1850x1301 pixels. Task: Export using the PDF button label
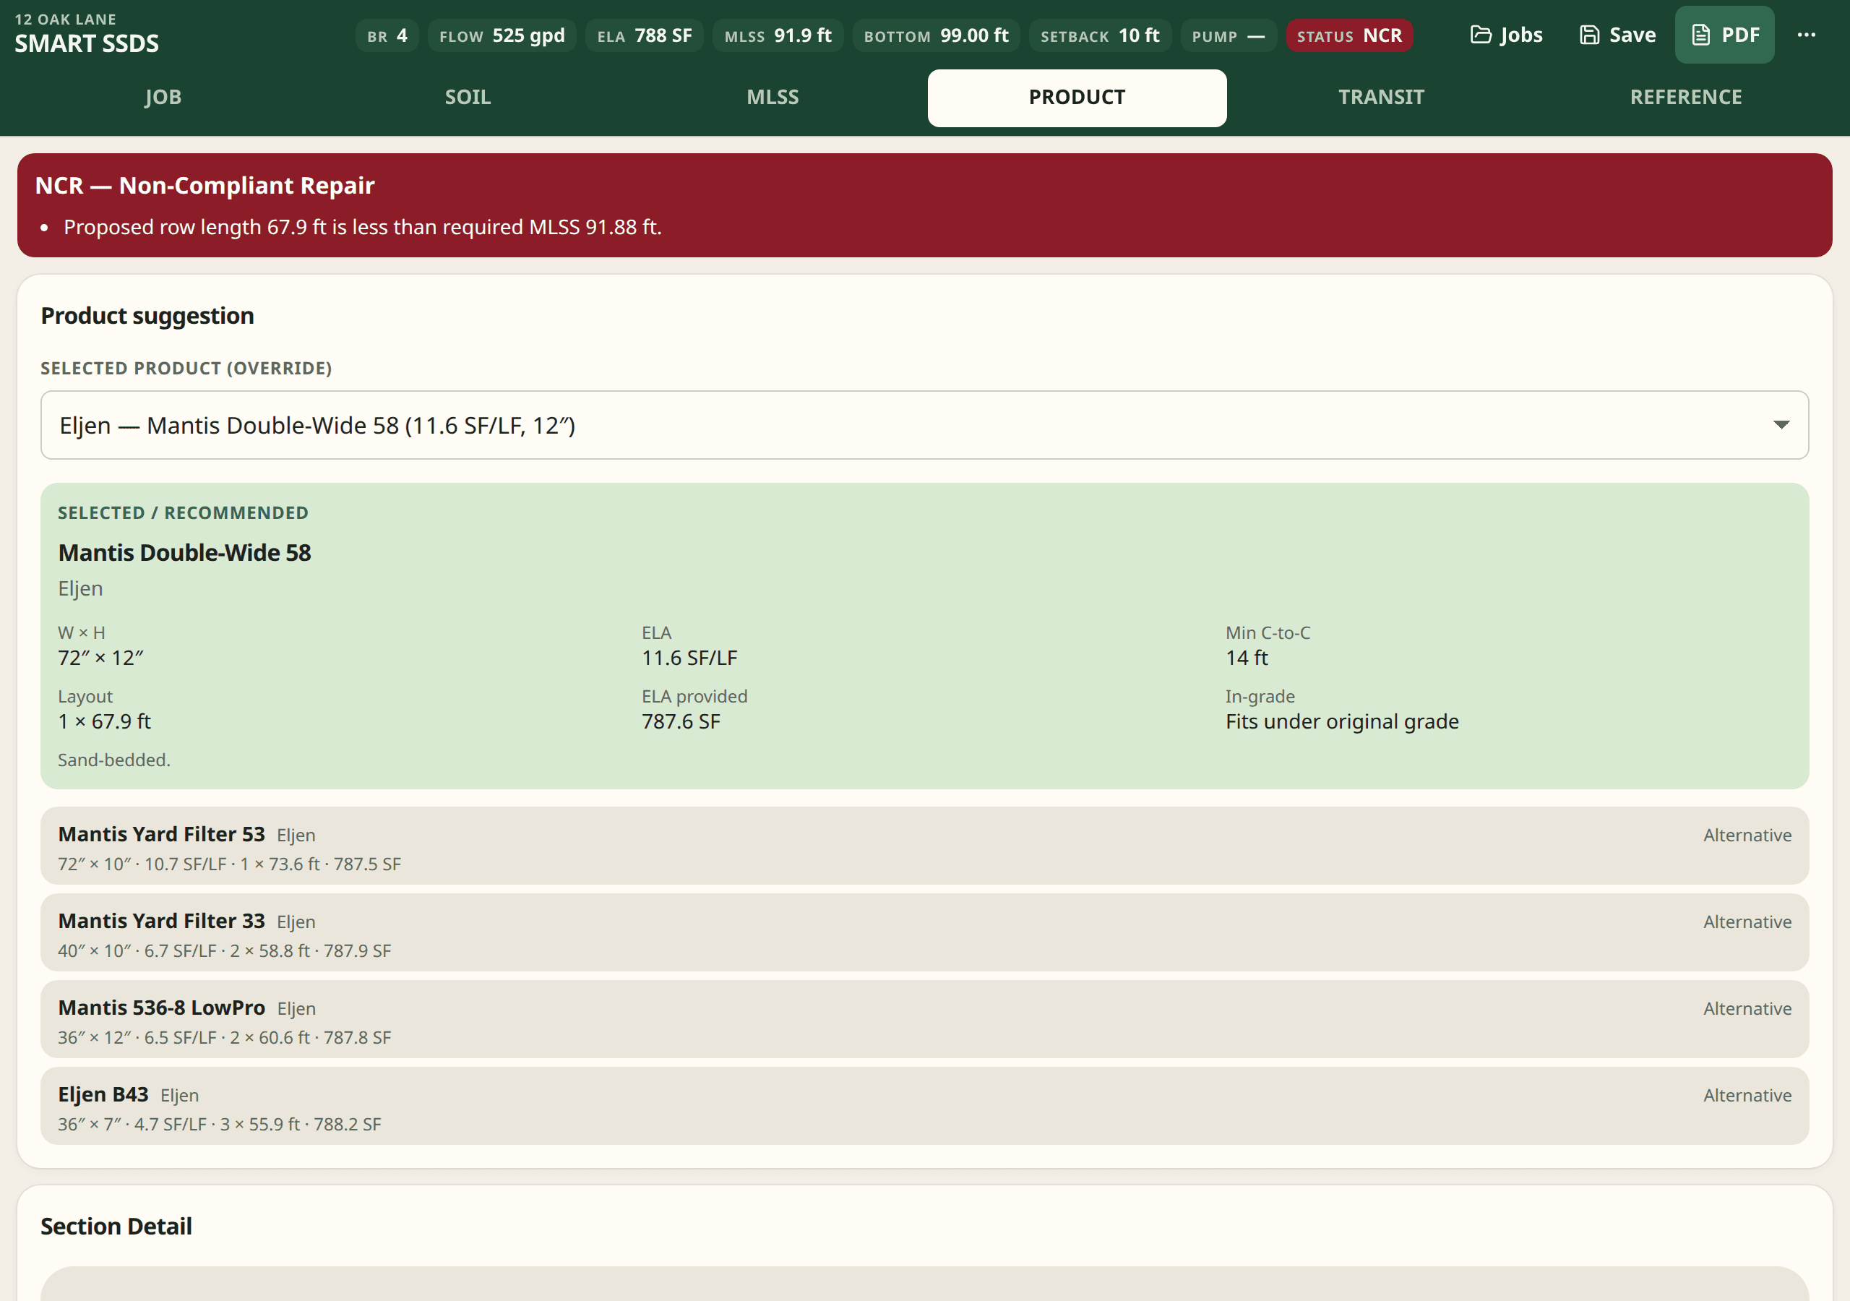click(x=1740, y=35)
